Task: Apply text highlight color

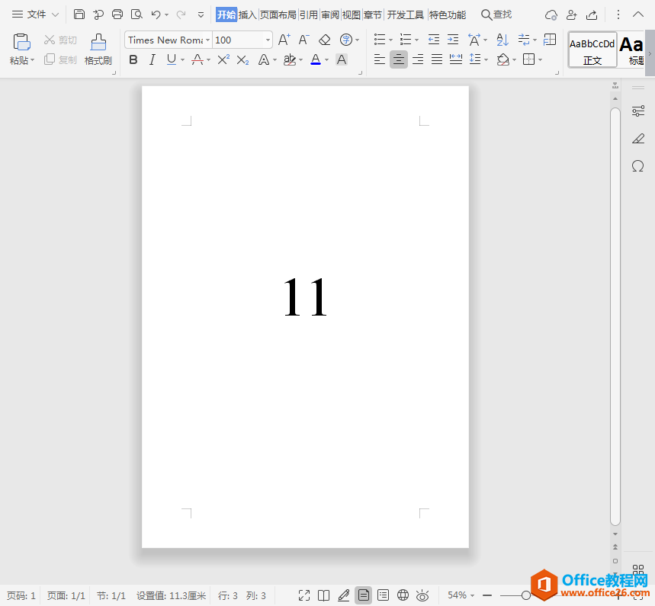Action: [290, 59]
